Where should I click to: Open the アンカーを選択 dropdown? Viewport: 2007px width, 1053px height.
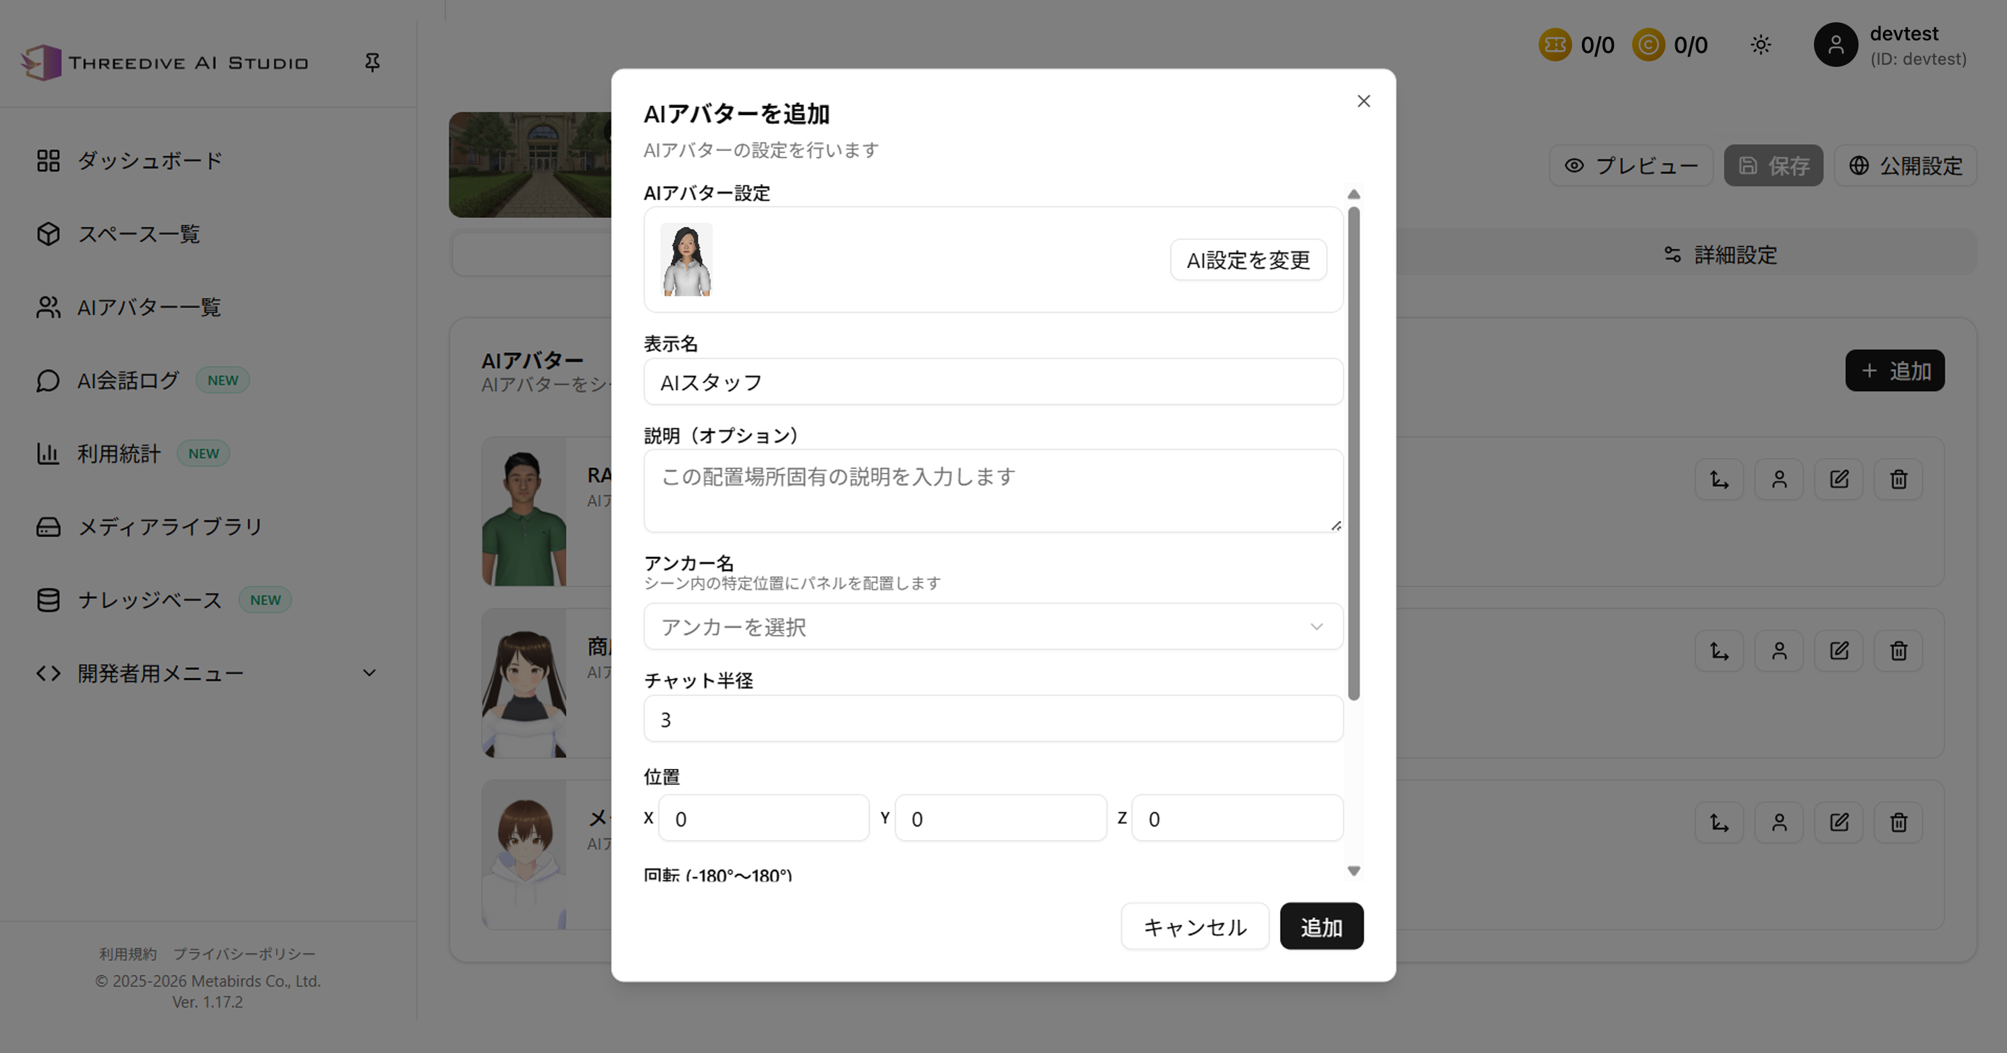pyautogui.click(x=993, y=627)
